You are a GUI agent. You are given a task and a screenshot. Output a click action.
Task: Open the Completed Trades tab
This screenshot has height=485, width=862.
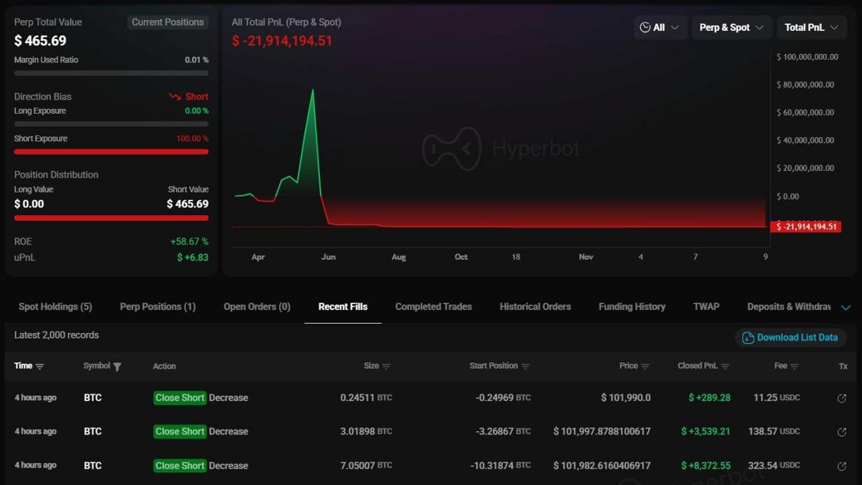pyautogui.click(x=433, y=307)
